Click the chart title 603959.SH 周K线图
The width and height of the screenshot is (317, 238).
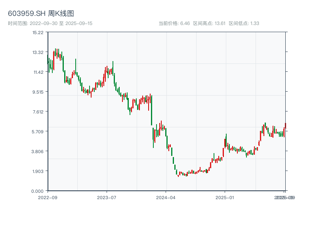pos(41,13)
